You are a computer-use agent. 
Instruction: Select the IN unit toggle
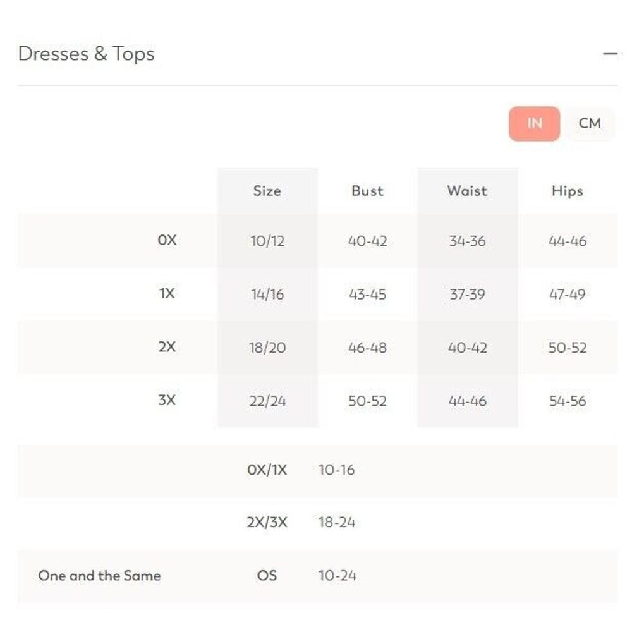[534, 123]
